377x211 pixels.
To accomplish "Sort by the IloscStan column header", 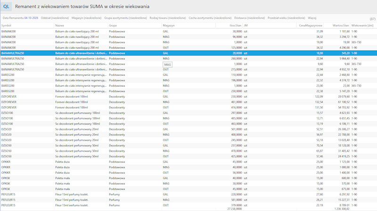I will coord(229,25).
